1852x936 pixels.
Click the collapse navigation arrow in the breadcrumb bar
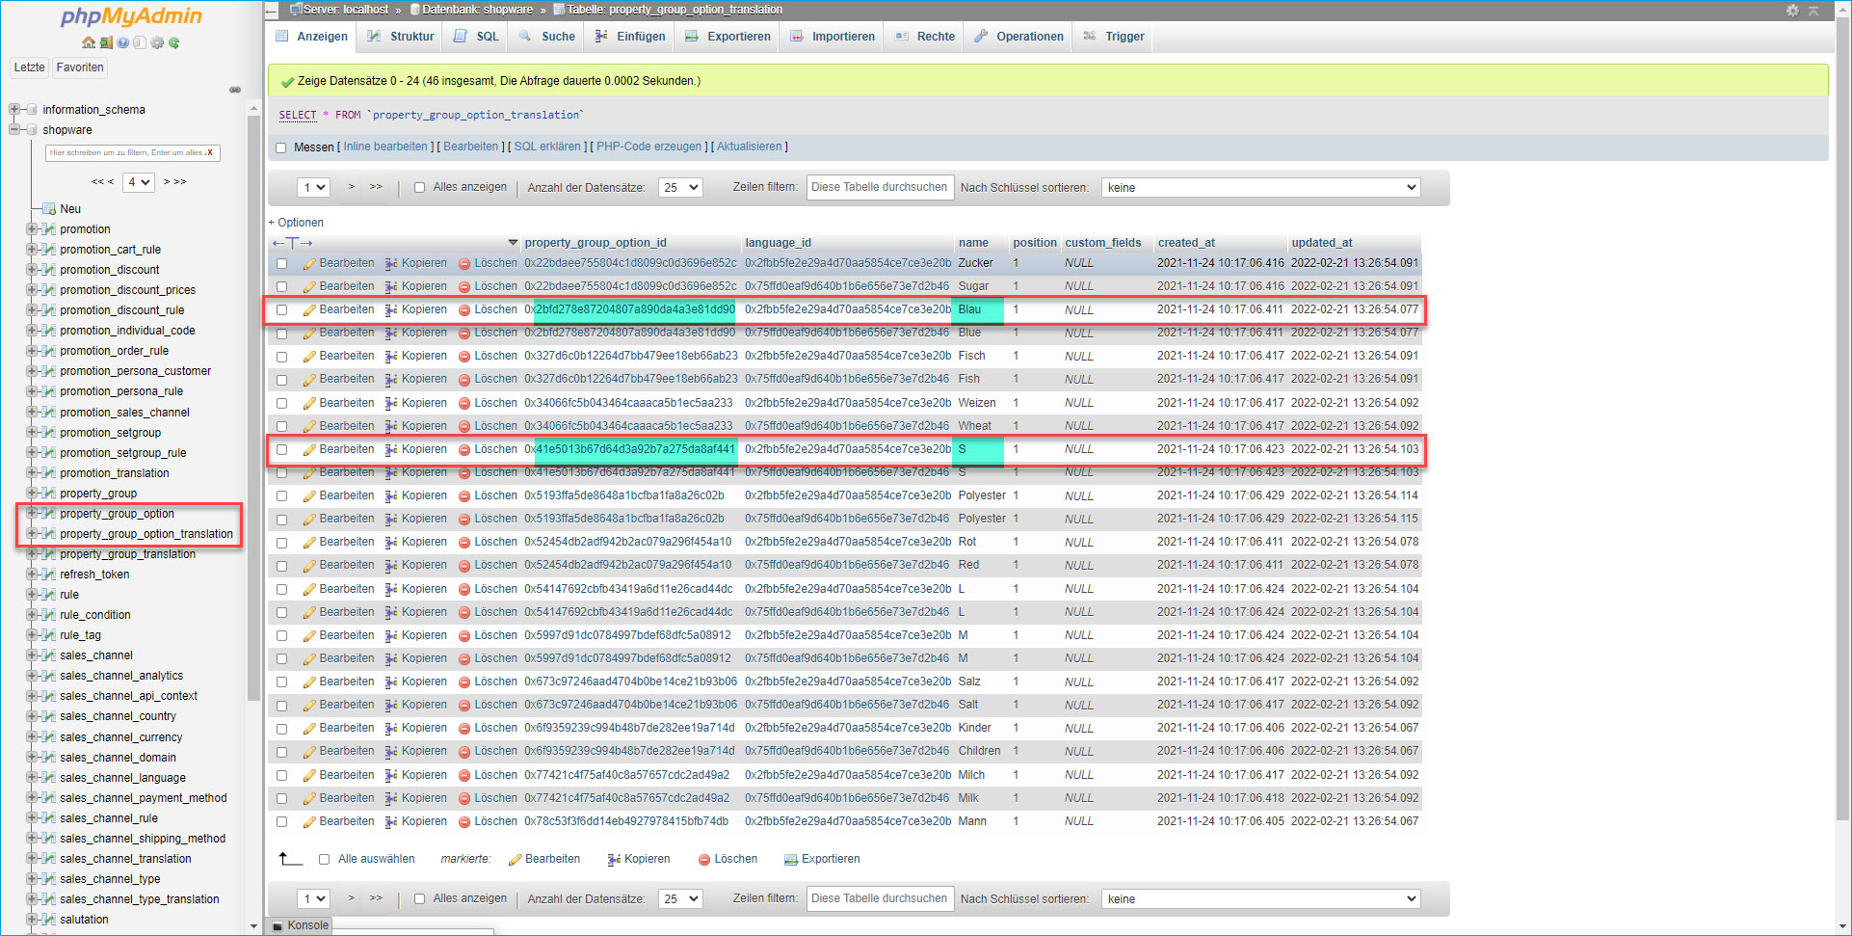[x=272, y=11]
